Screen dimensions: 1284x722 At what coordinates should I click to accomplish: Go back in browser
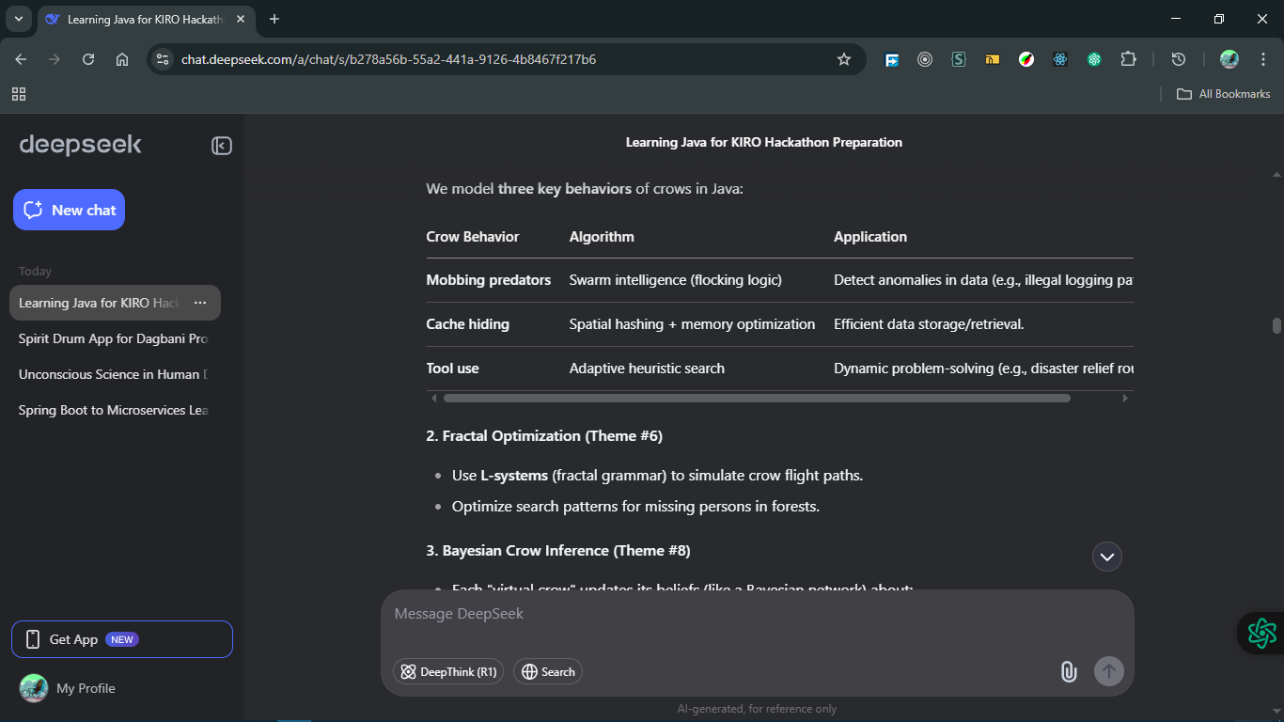pos(21,59)
